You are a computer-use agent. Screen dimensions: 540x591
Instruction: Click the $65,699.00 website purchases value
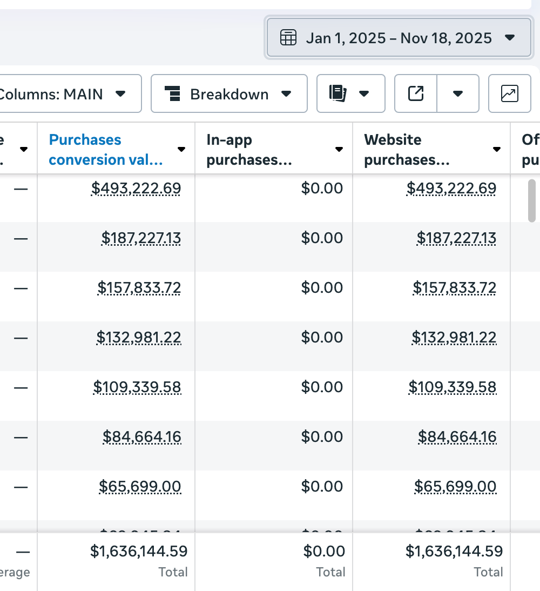click(455, 486)
